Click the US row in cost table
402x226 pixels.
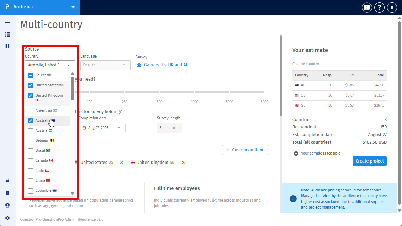click(x=340, y=95)
